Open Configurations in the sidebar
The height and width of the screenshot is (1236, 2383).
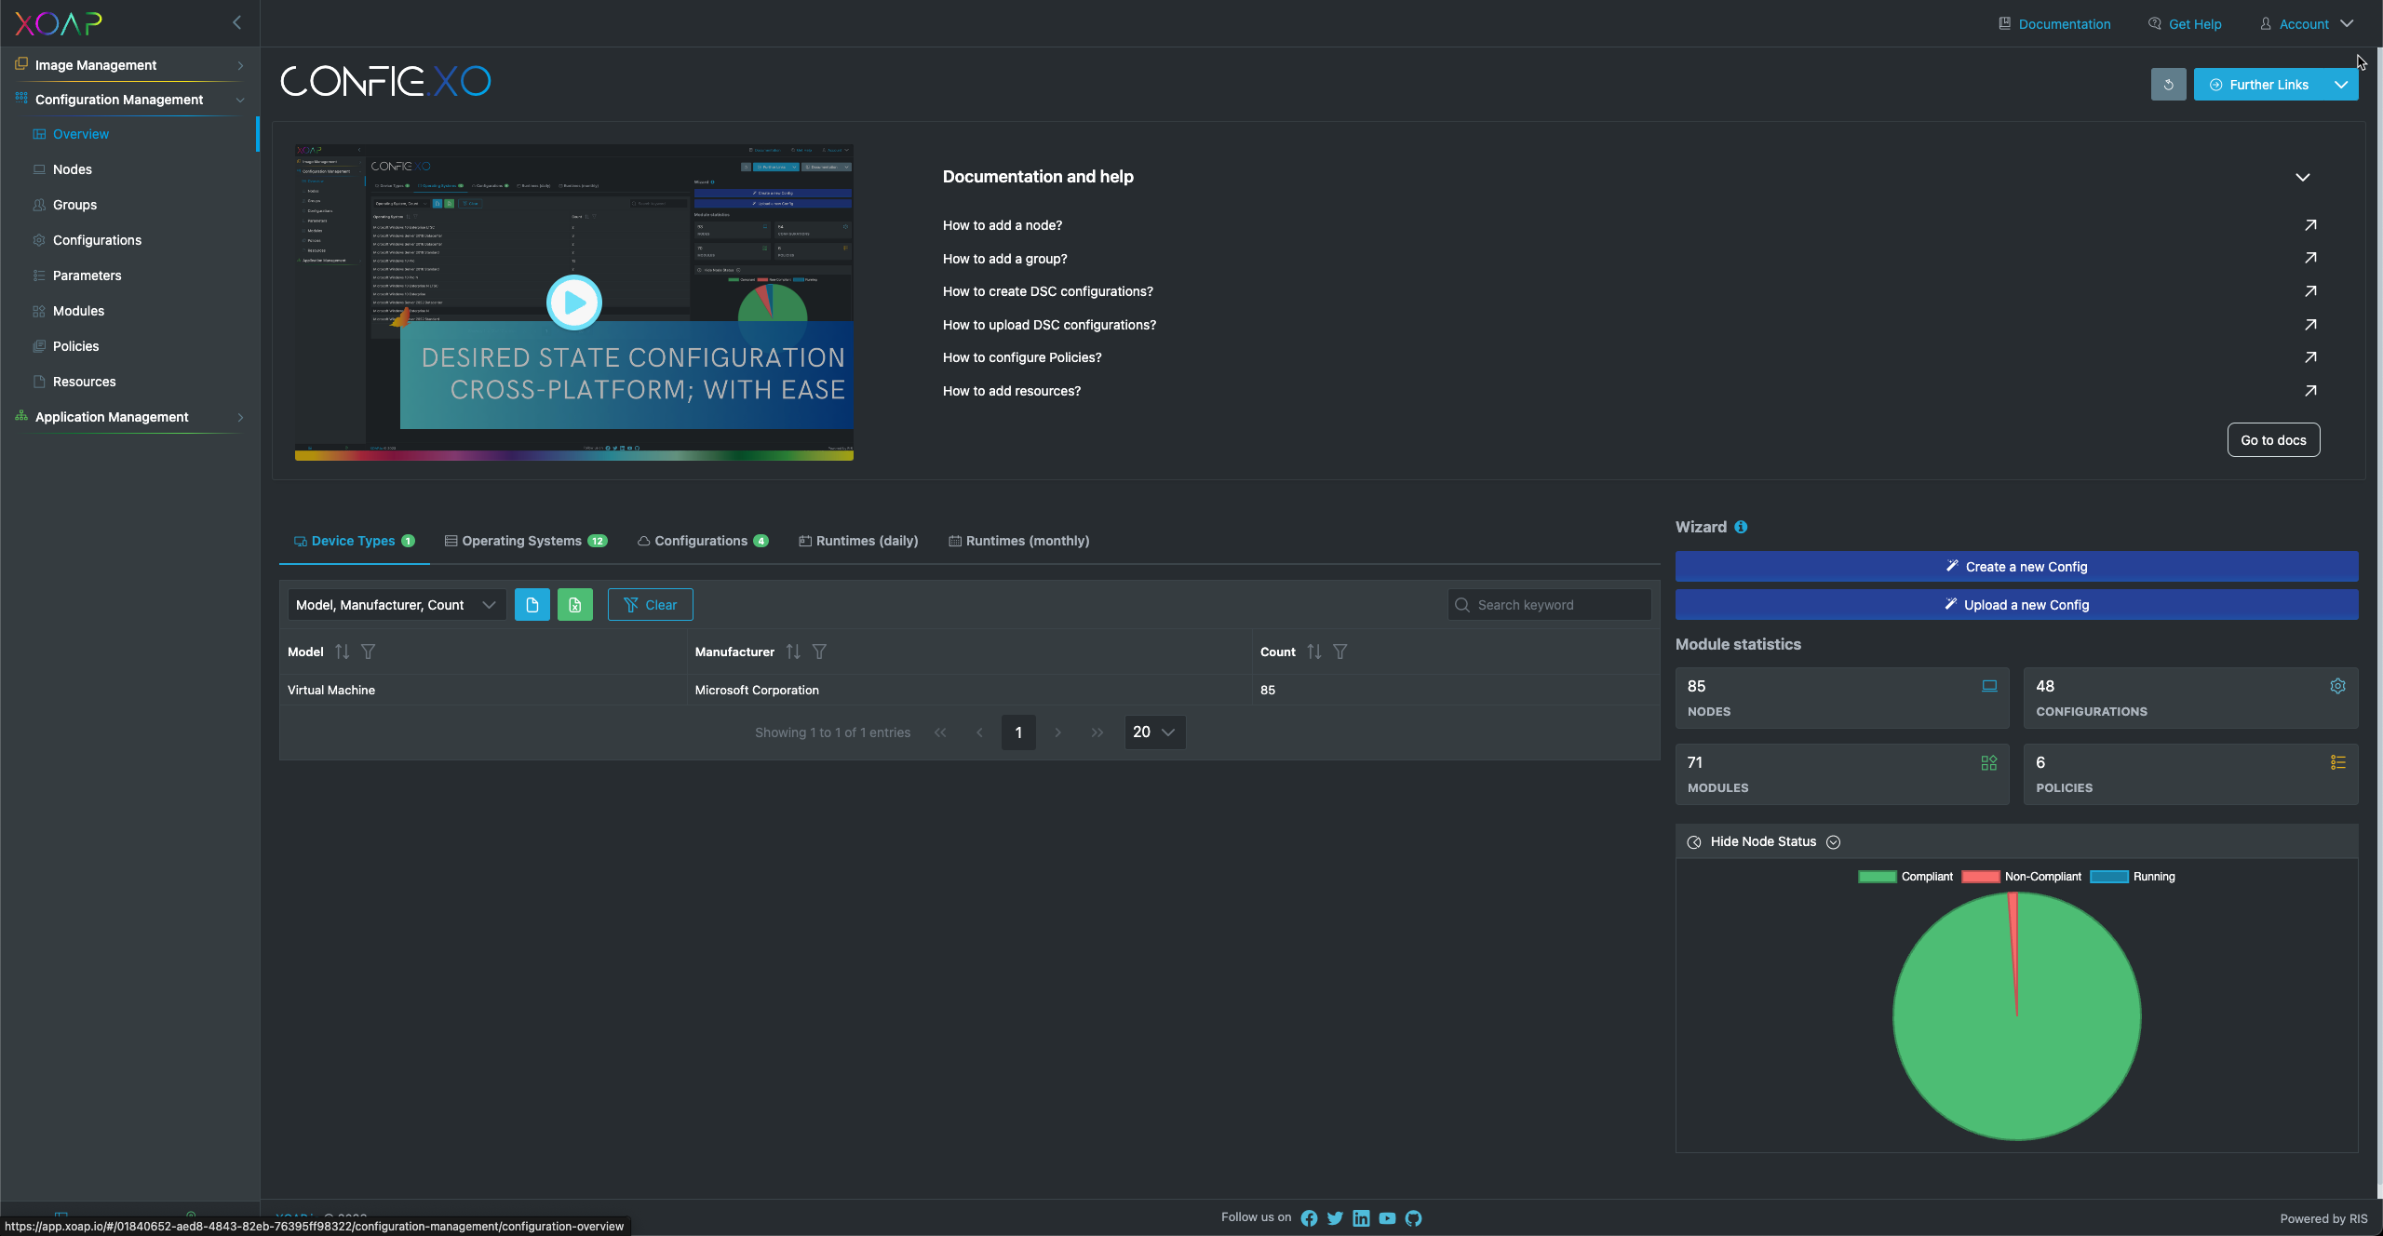[97, 240]
